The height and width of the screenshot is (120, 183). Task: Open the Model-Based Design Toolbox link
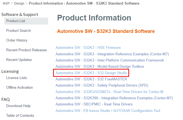100,67
